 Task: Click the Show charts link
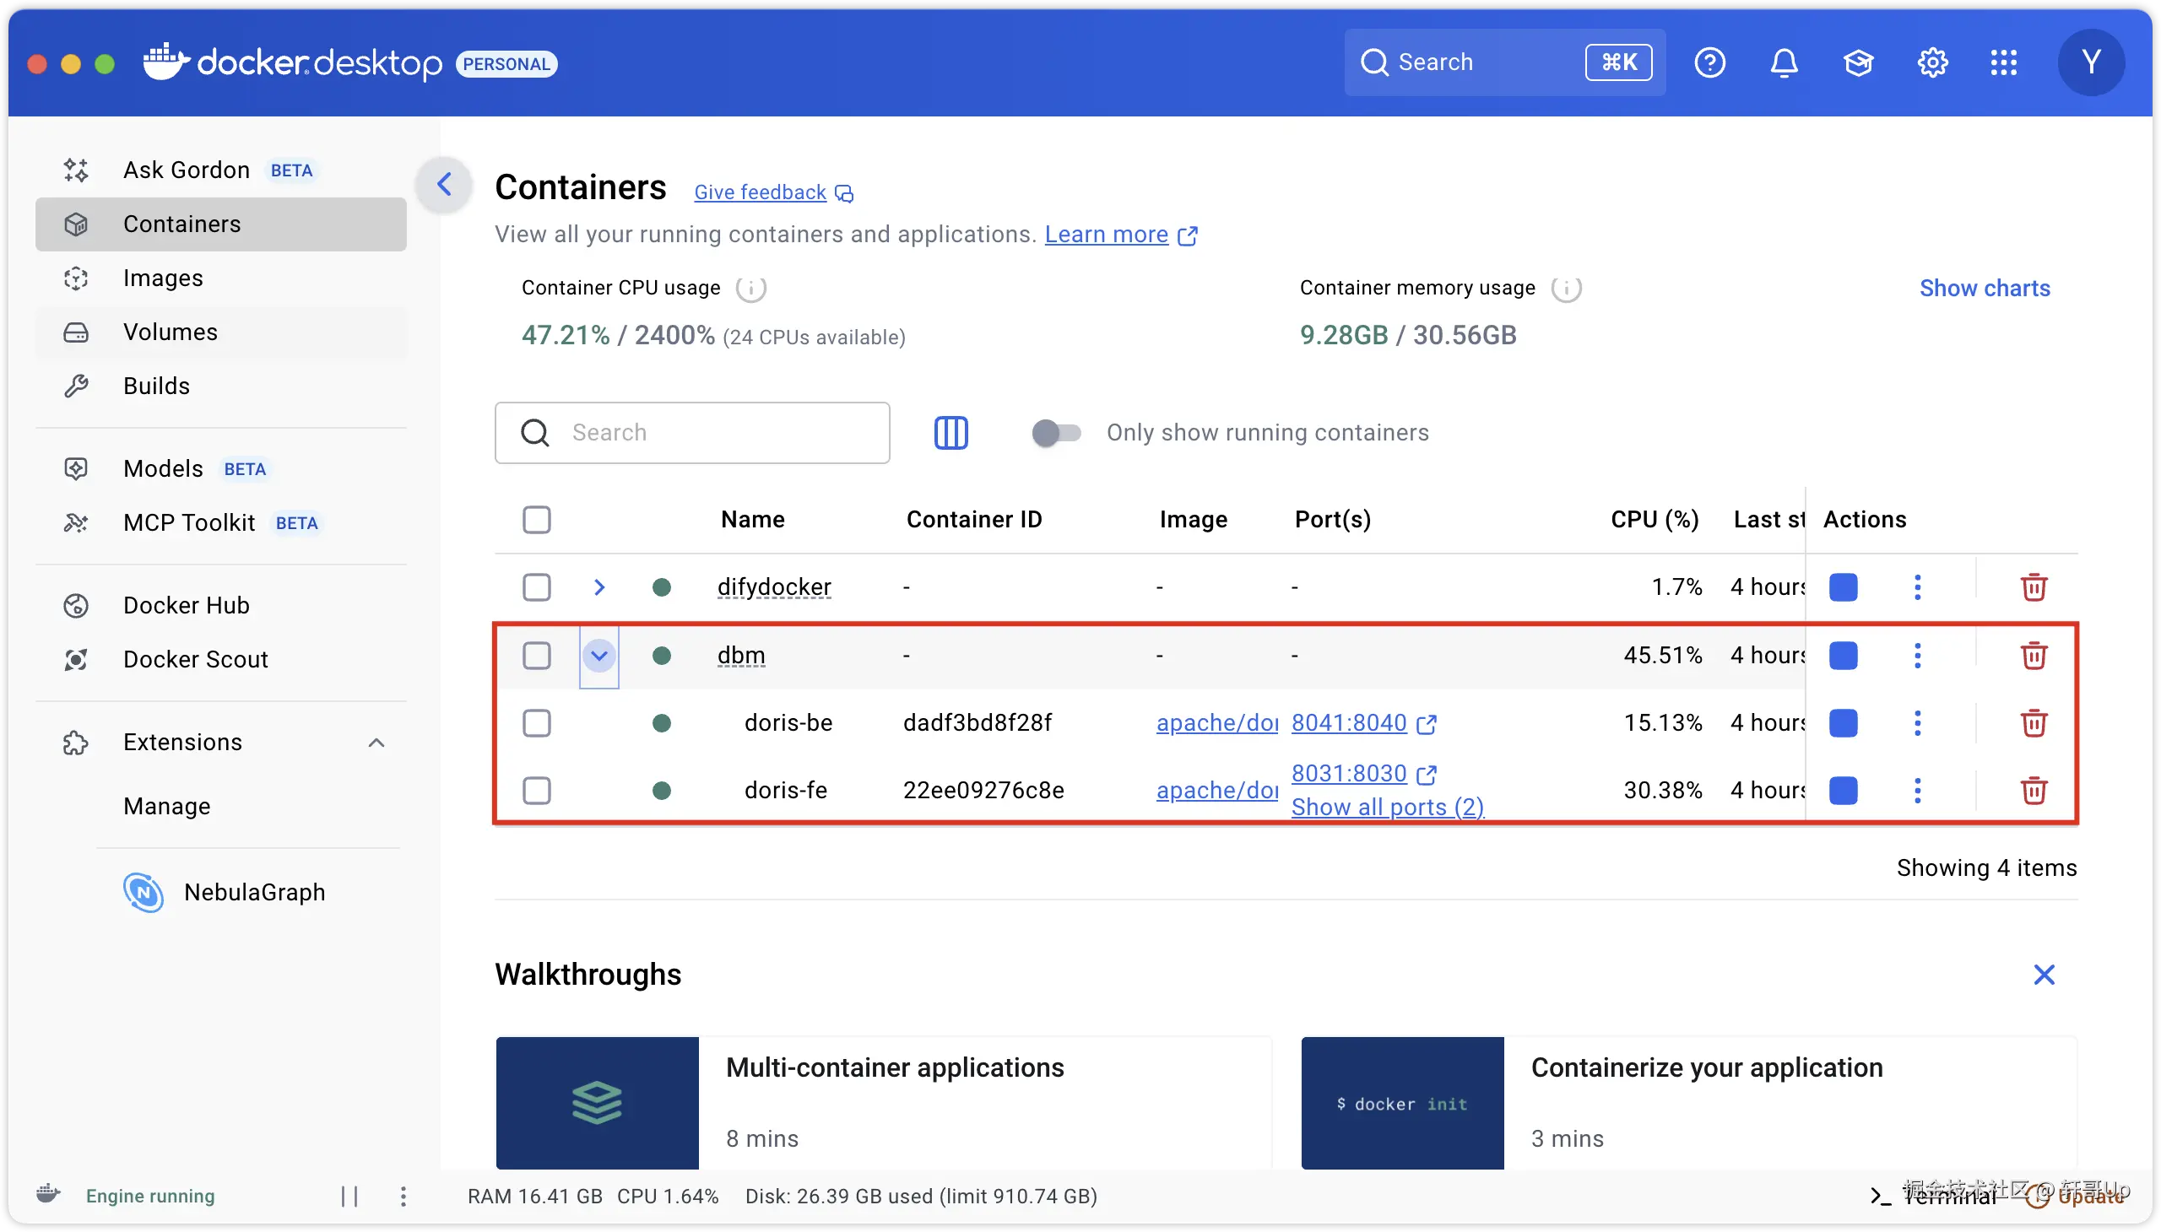tap(1984, 289)
